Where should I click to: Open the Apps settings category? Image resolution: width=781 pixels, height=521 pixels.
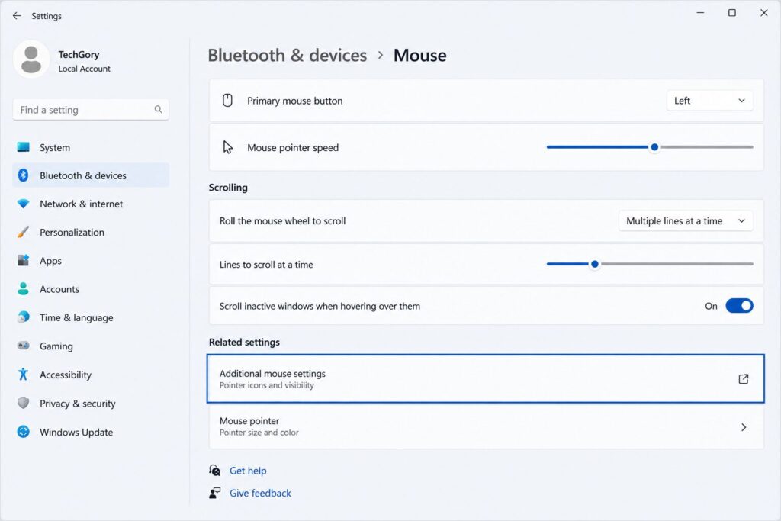pos(91,261)
